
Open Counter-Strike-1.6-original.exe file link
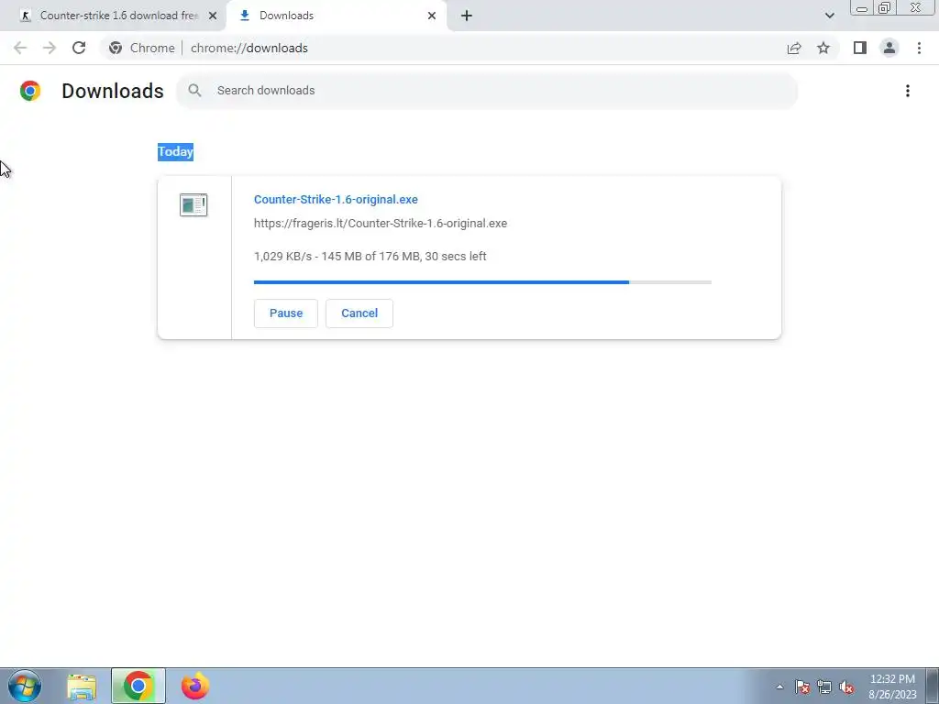point(336,199)
